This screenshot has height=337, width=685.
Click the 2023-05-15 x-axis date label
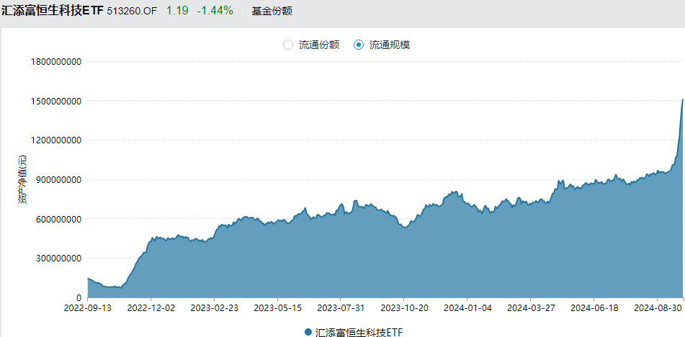[x=277, y=307]
